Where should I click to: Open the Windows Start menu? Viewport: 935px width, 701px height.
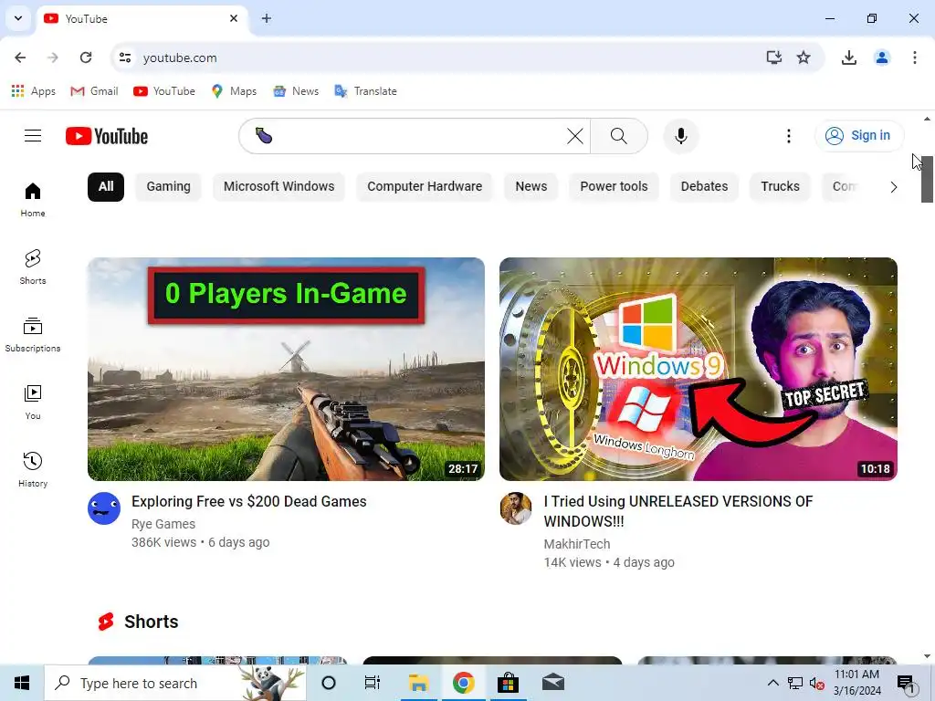tap(22, 683)
